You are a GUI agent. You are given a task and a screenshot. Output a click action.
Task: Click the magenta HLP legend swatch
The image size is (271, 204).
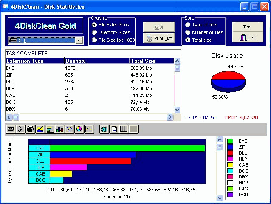[x=230, y=159]
